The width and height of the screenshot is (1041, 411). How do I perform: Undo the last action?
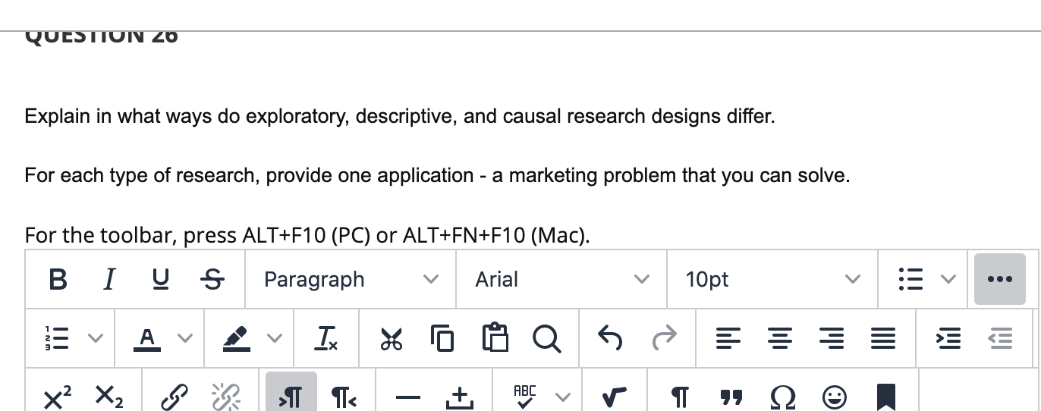(609, 338)
